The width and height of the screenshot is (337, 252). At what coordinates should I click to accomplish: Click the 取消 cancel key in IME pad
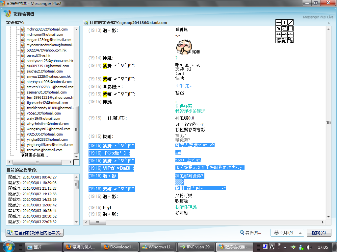click(x=290, y=40)
